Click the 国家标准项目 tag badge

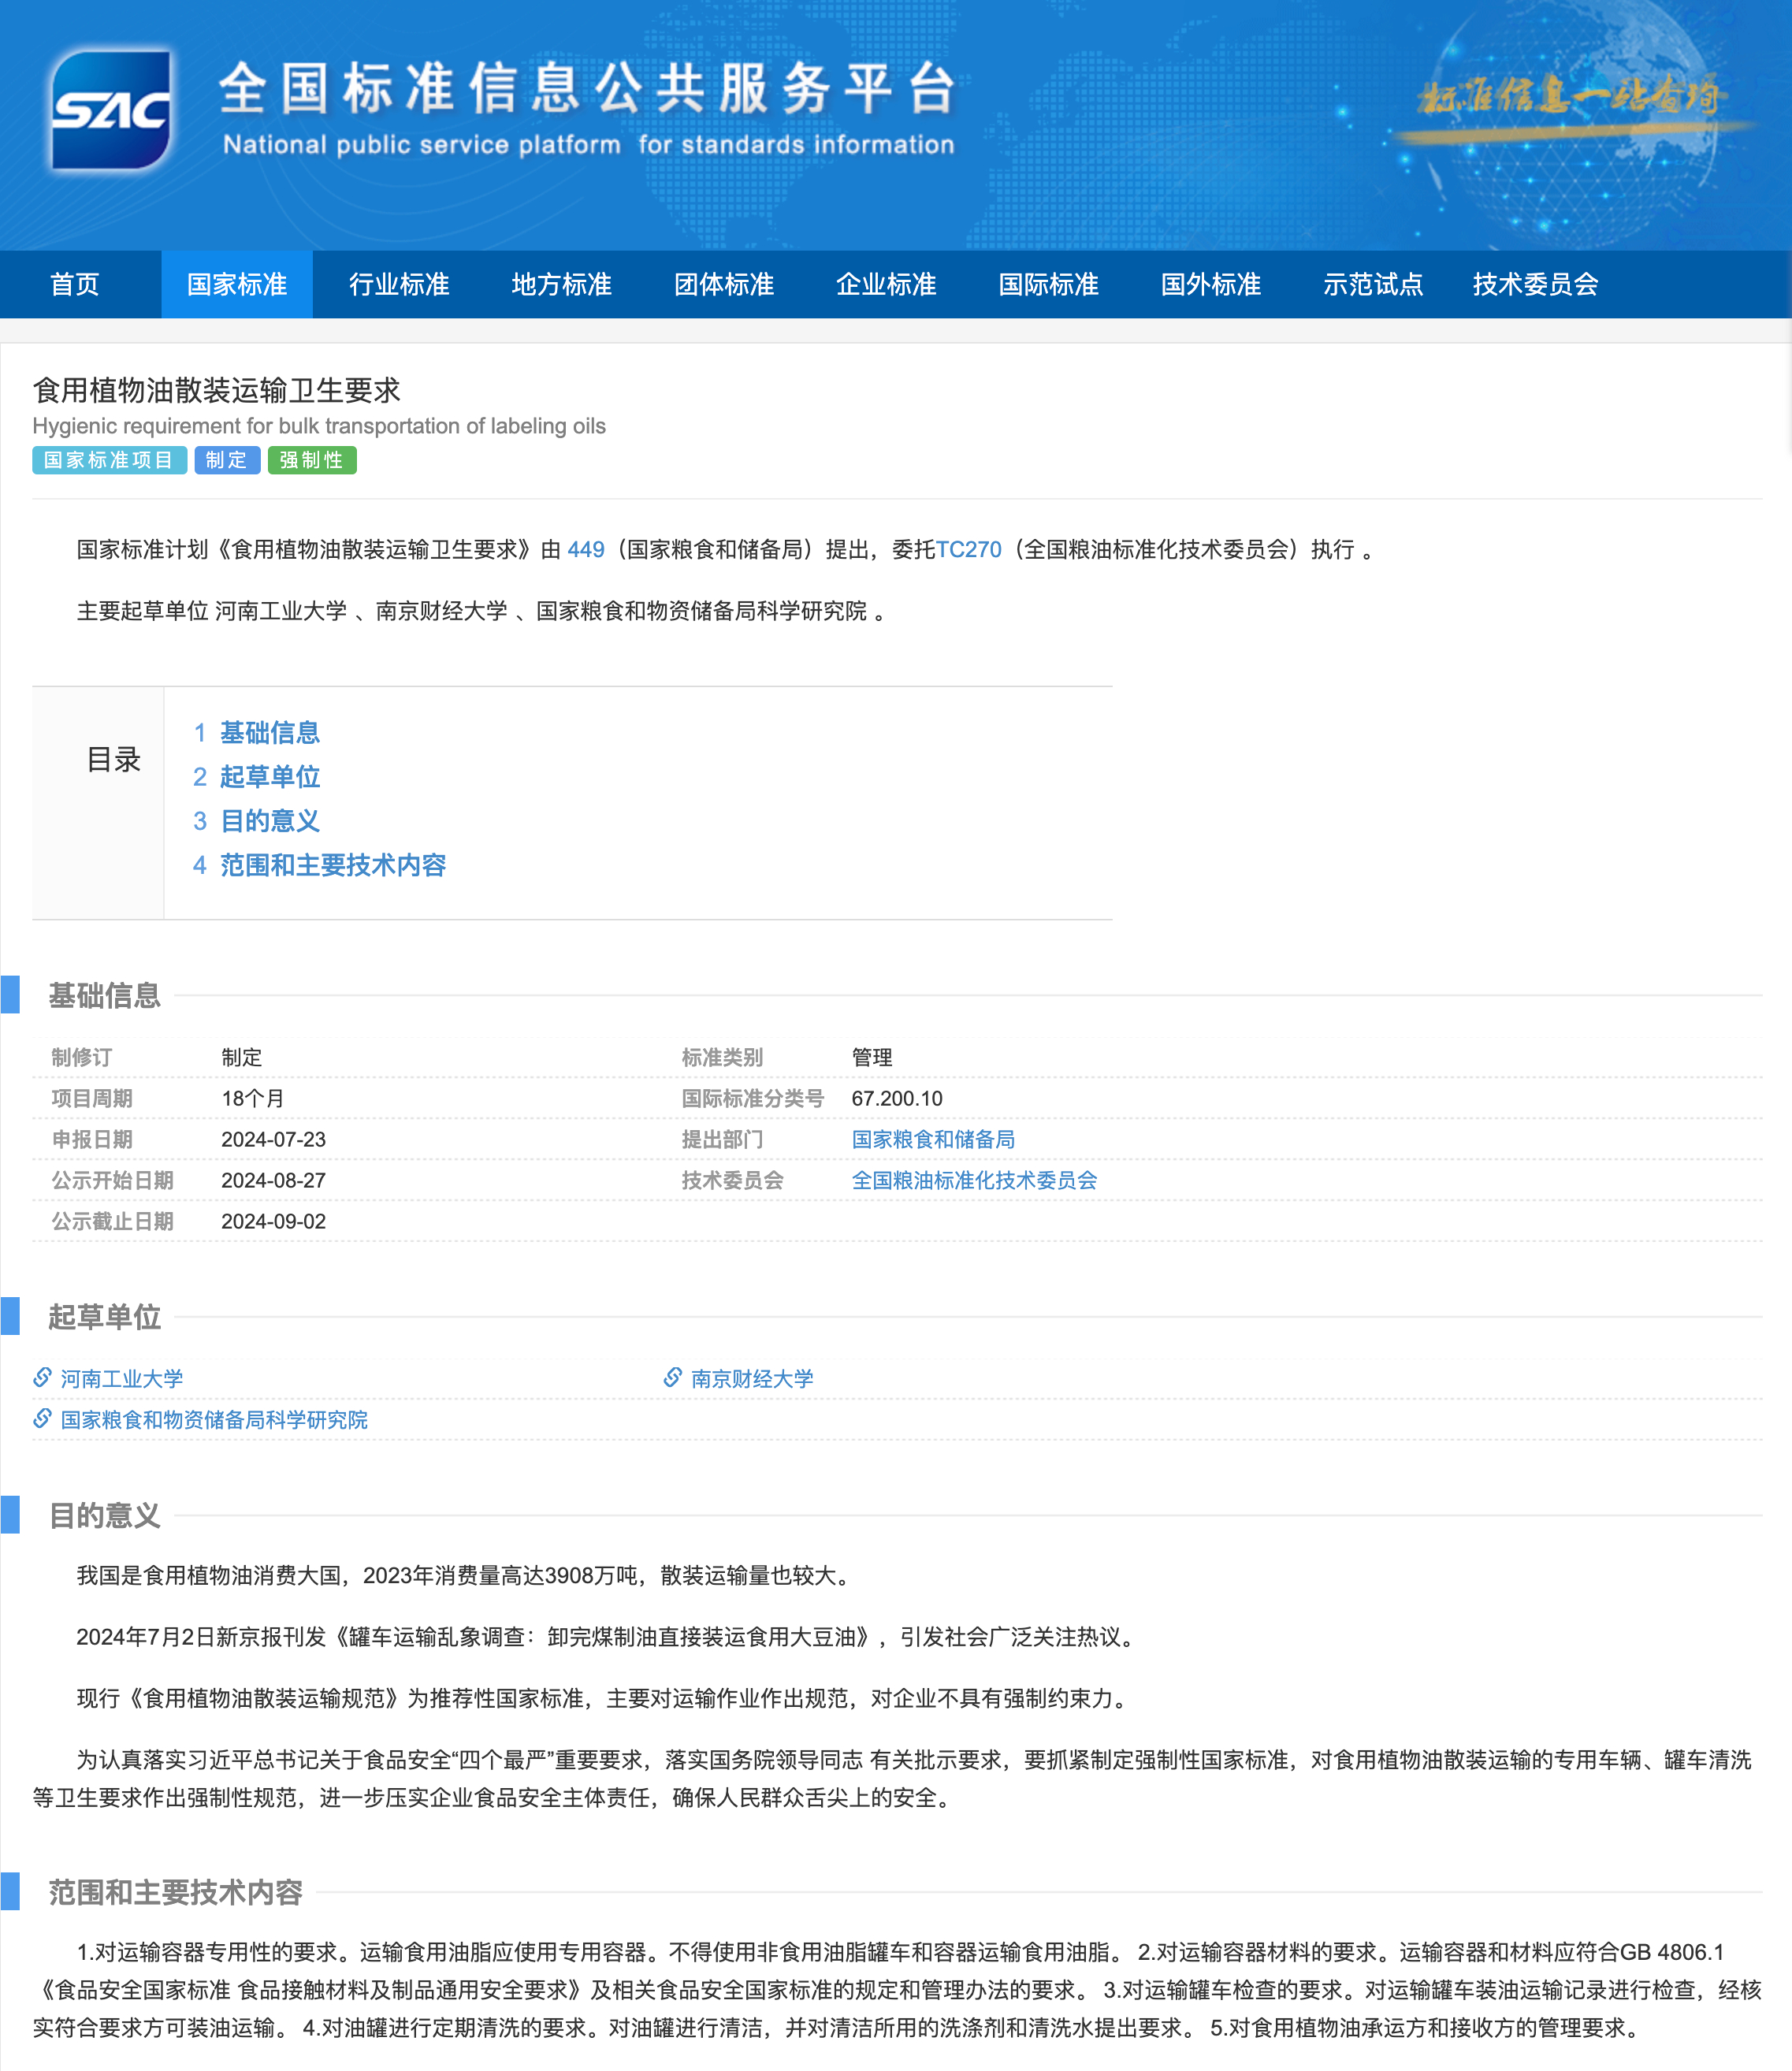pyautogui.click(x=109, y=460)
